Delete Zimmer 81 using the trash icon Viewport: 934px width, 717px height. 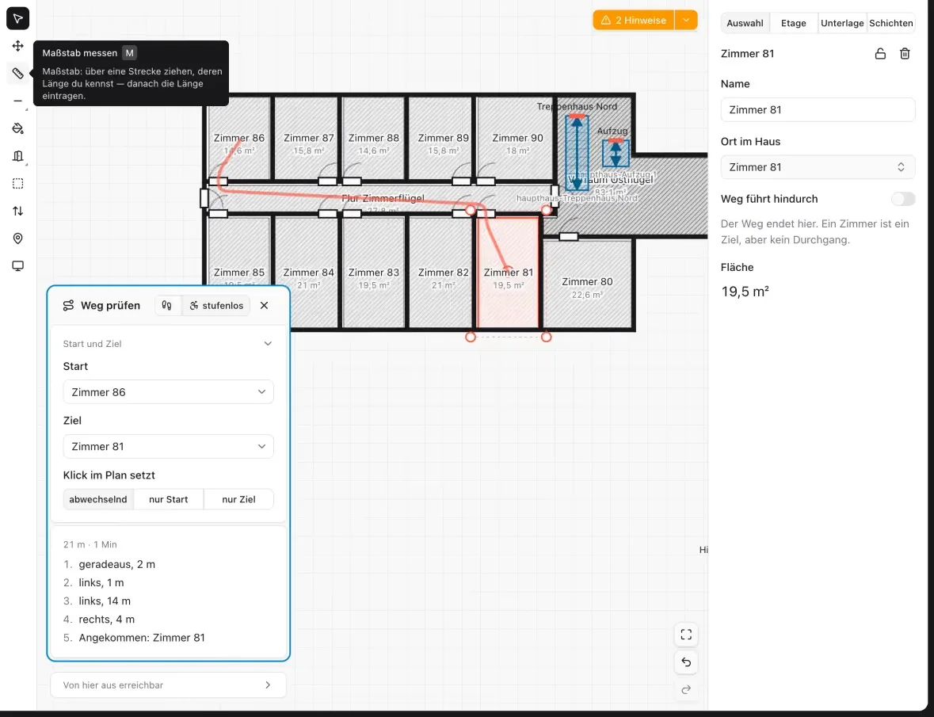coord(905,54)
